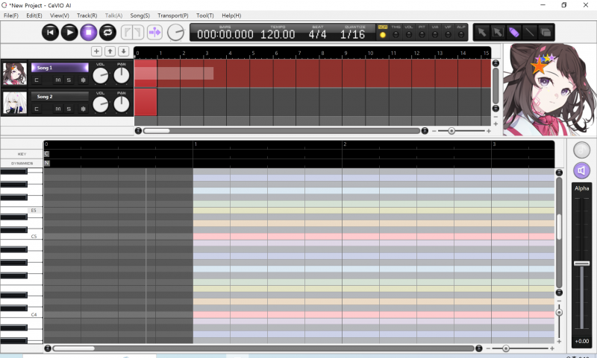Choose the line drawing tool

[530, 32]
